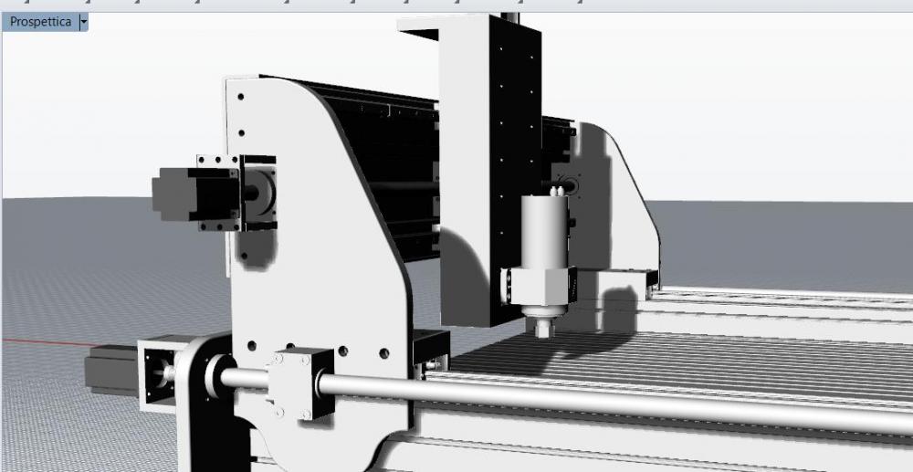Open the Prospettica viewport dropdown arrow

click(x=84, y=21)
